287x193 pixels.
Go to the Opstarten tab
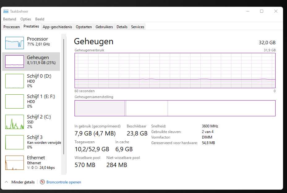(x=84, y=27)
